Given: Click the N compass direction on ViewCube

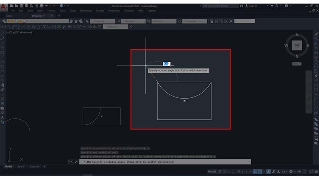Looking at the screenshot, I should [x=297, y=35].
